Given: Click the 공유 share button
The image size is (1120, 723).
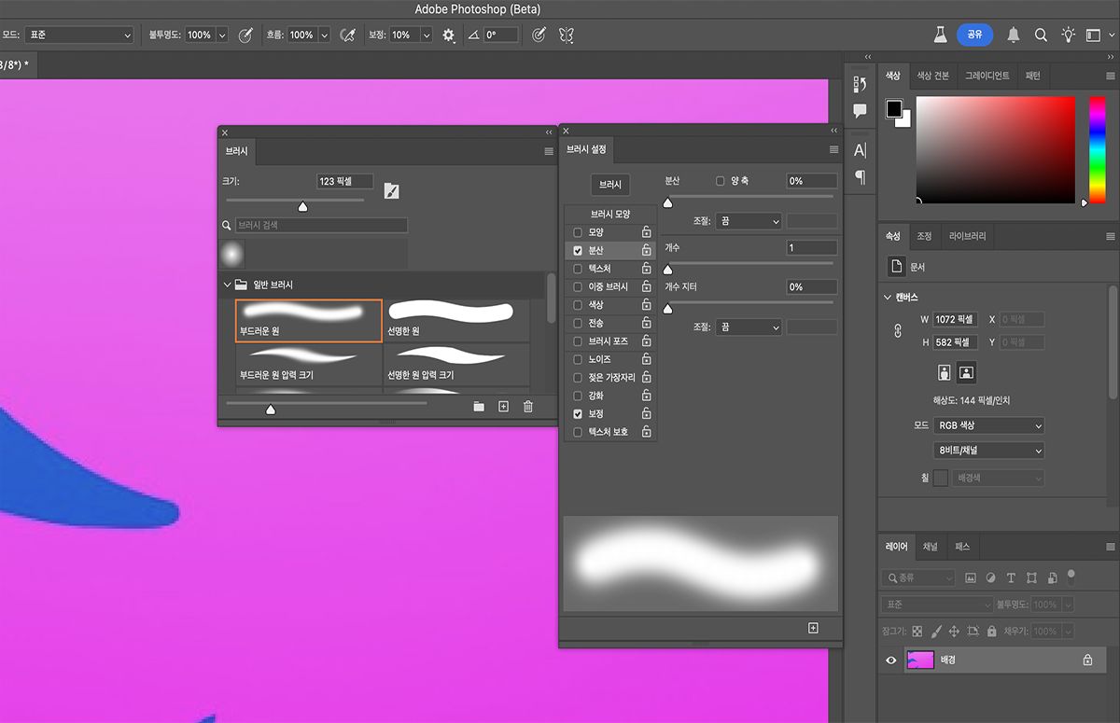Looking at the screenshot, I should click(x=974, y=35).
